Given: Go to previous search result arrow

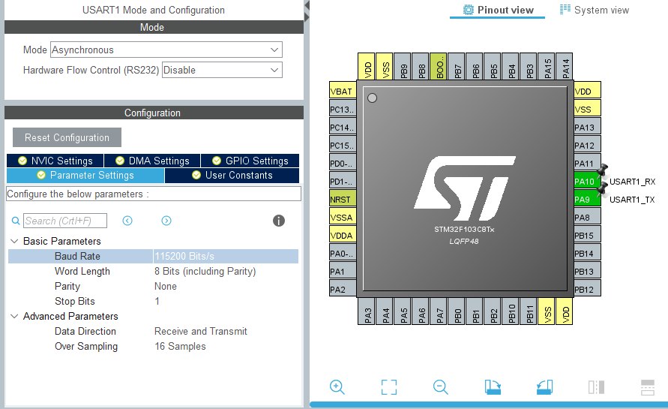Looking at the screenshot, I should point(127,221).
